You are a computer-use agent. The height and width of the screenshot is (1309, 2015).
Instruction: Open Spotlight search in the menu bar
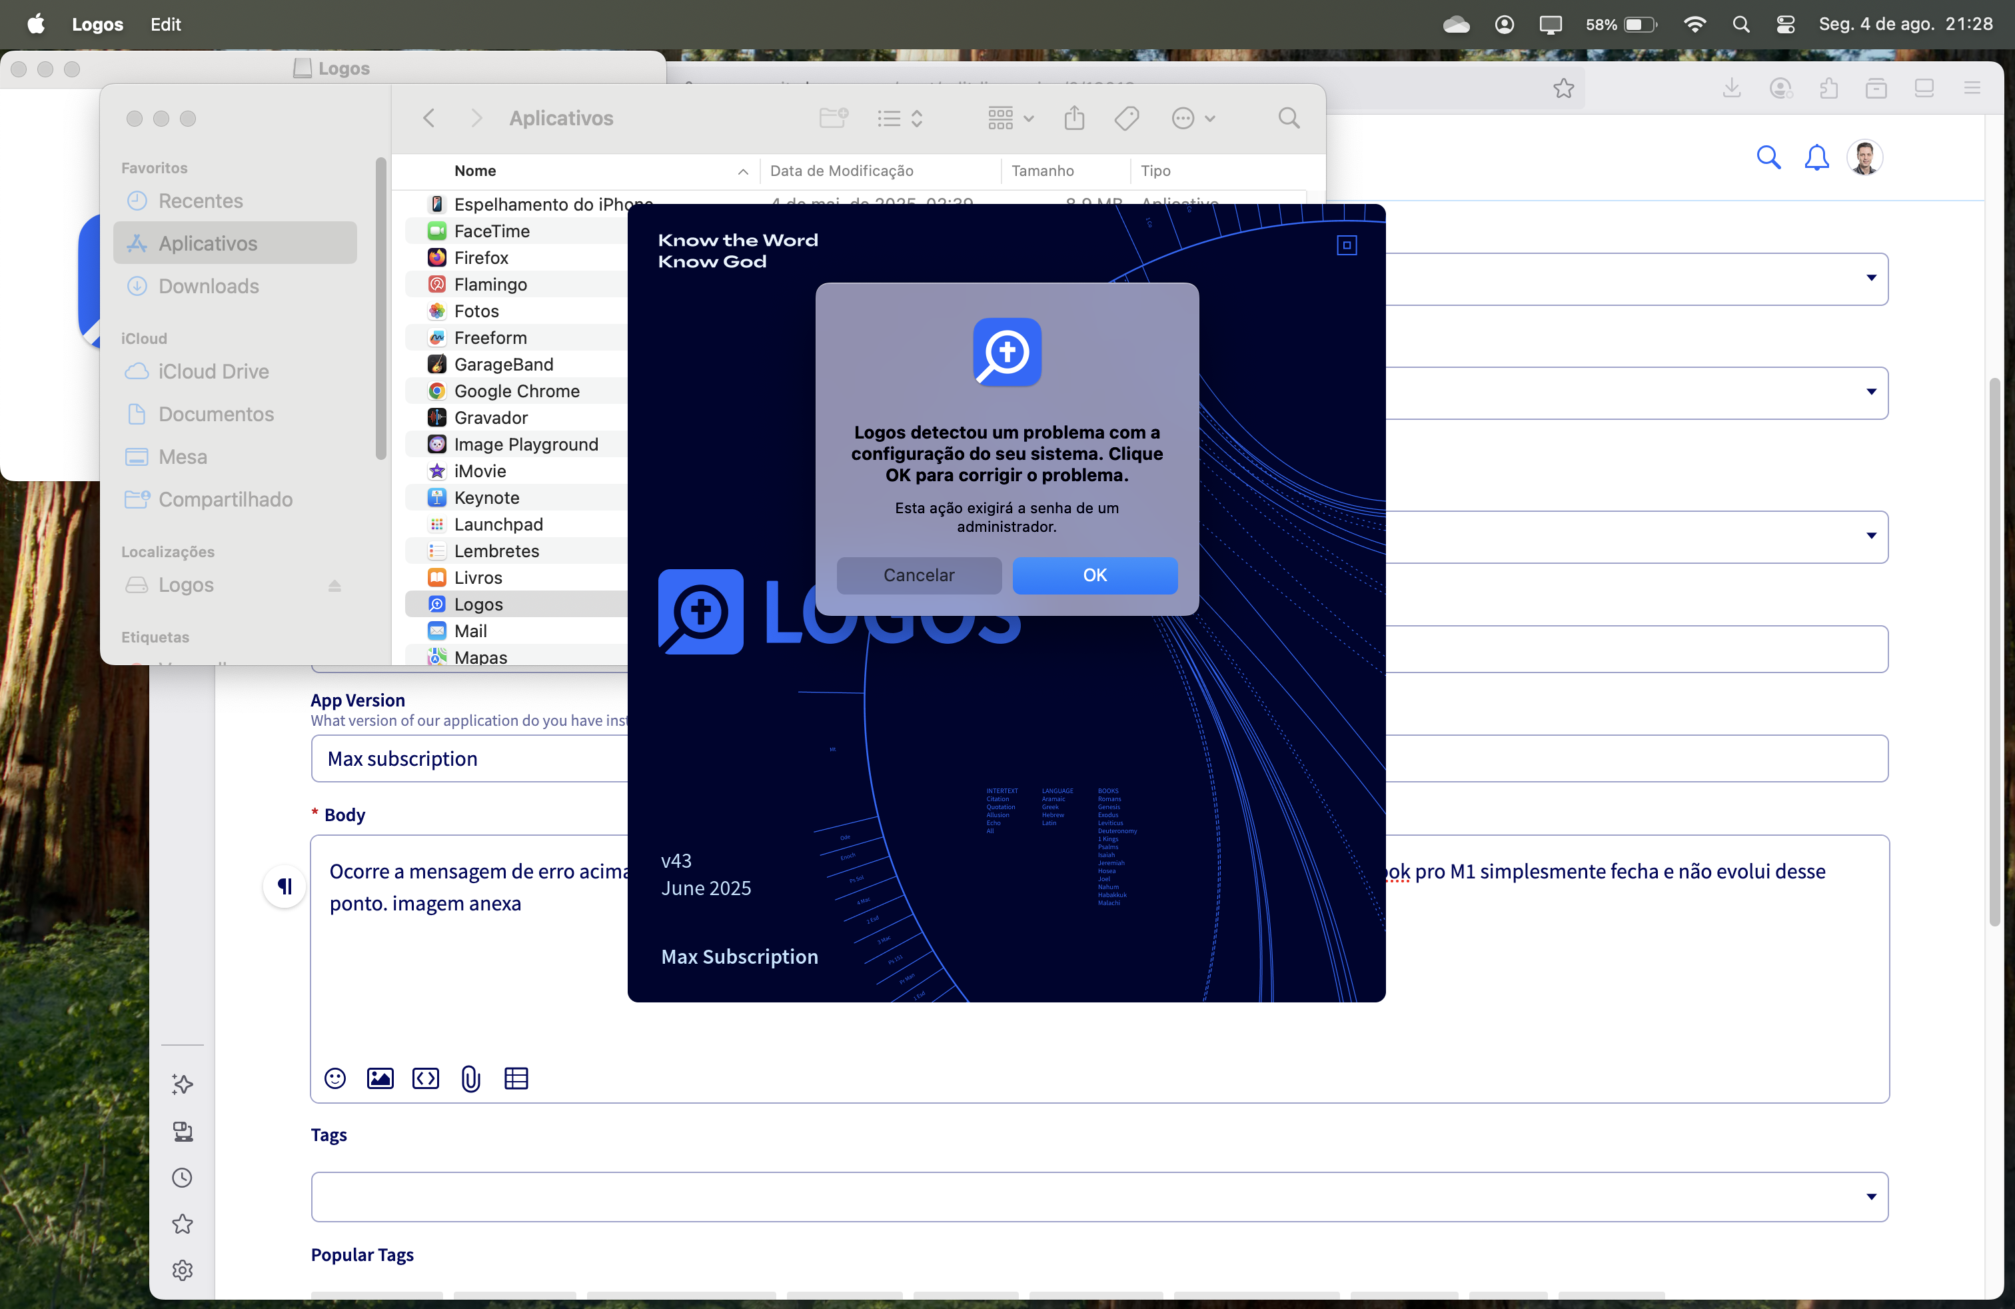(1740, 24)
